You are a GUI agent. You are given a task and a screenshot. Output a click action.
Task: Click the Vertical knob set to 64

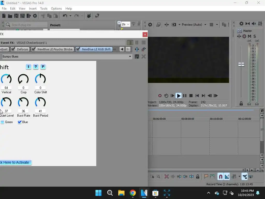point(6,79)
